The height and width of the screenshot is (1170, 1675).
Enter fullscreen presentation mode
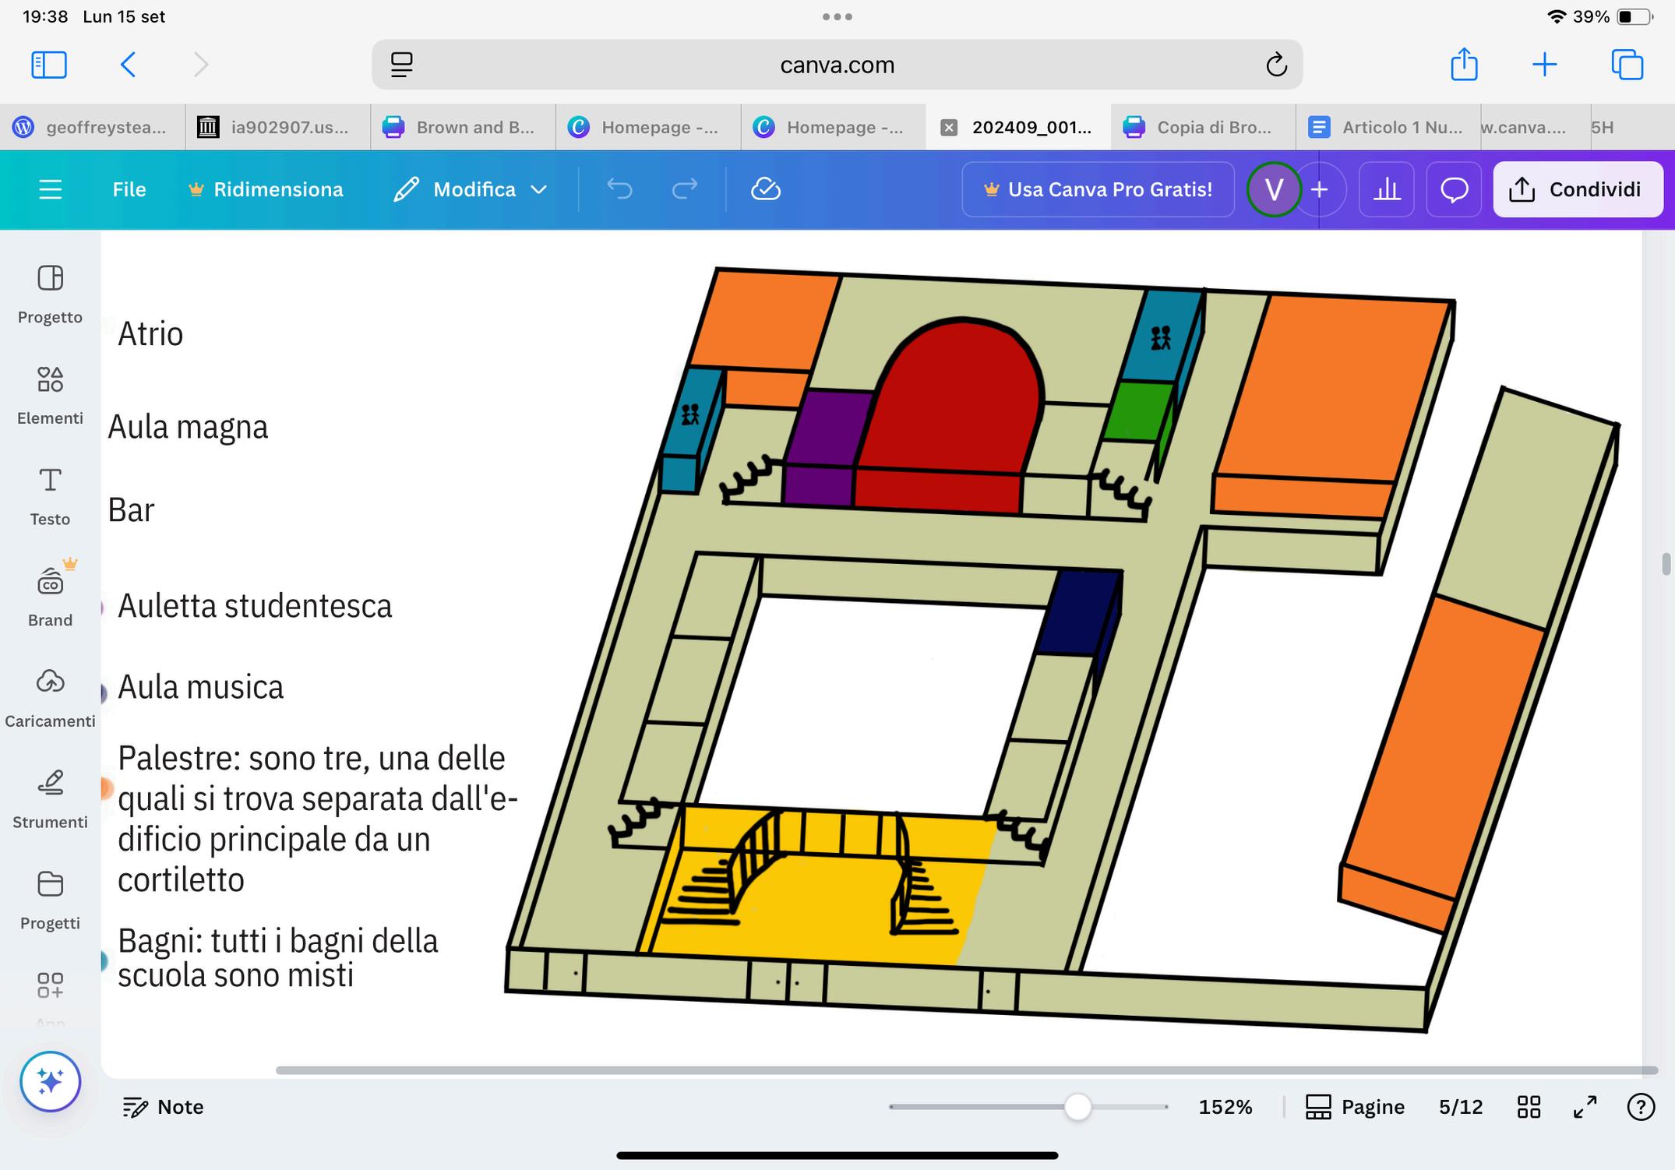click(1585, 1107)
